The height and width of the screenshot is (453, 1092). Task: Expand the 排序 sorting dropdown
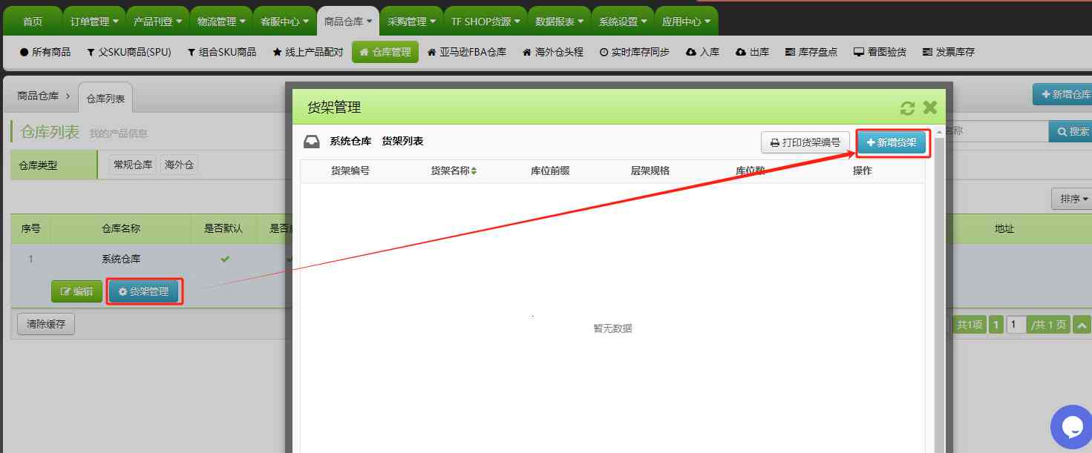pyautogui.click(x=1071, y=199)
